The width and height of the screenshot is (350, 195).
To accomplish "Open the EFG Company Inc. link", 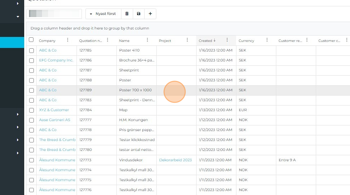I will tap(56, 60).
